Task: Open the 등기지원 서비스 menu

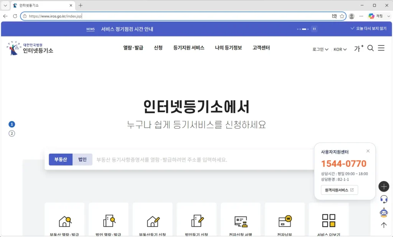Action: tap(189, 48)
